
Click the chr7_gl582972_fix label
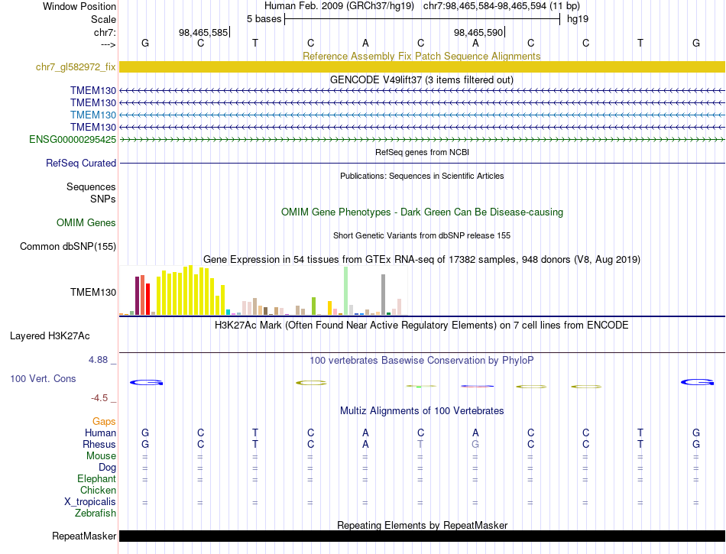tap(76, 67)
